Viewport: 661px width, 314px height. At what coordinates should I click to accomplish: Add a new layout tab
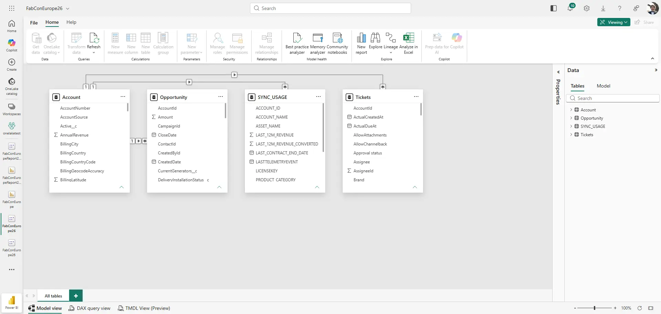coord(76,296)
